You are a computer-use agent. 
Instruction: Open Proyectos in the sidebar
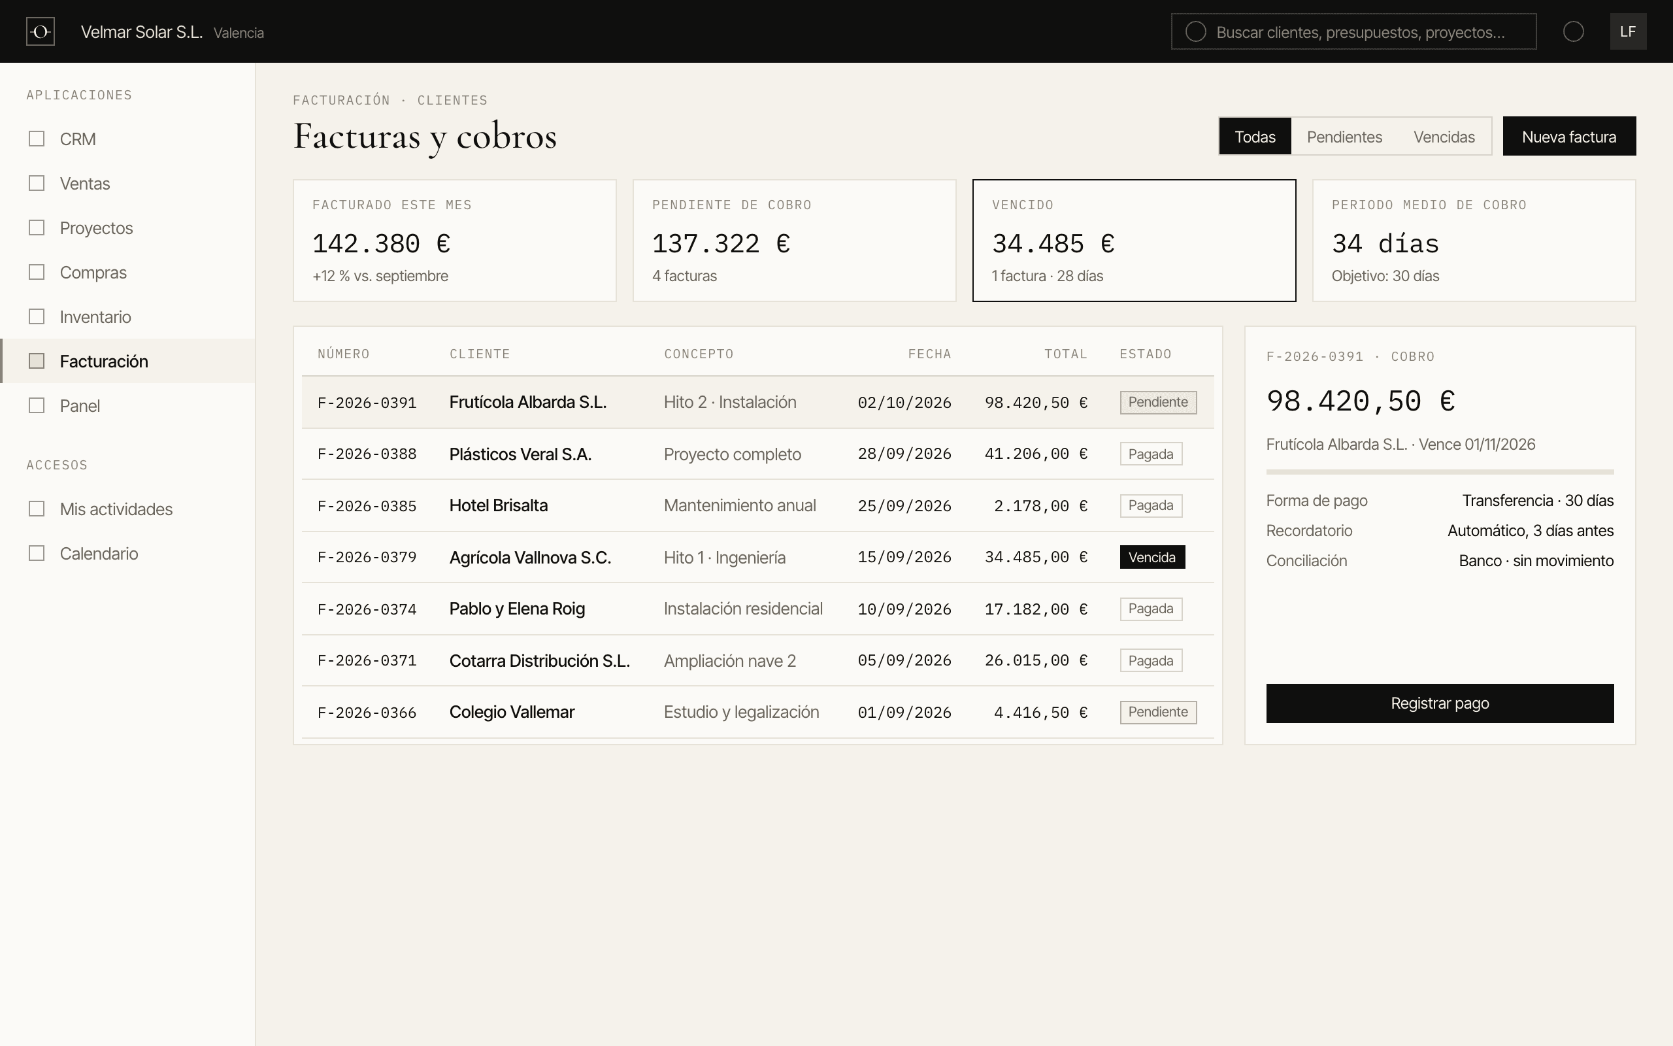click(128, 228)
